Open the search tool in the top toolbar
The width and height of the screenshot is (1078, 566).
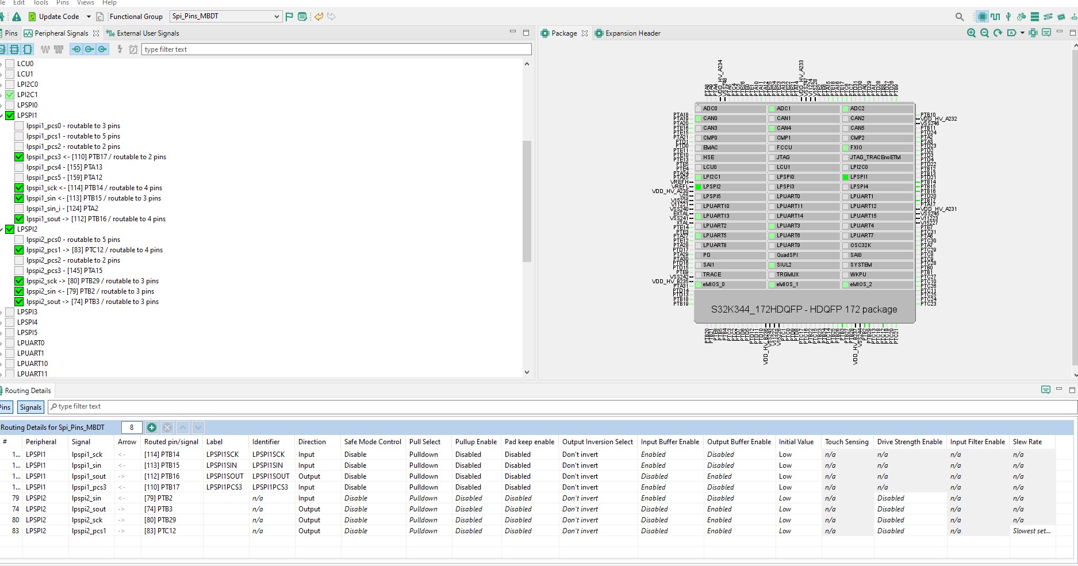(959, 17)
